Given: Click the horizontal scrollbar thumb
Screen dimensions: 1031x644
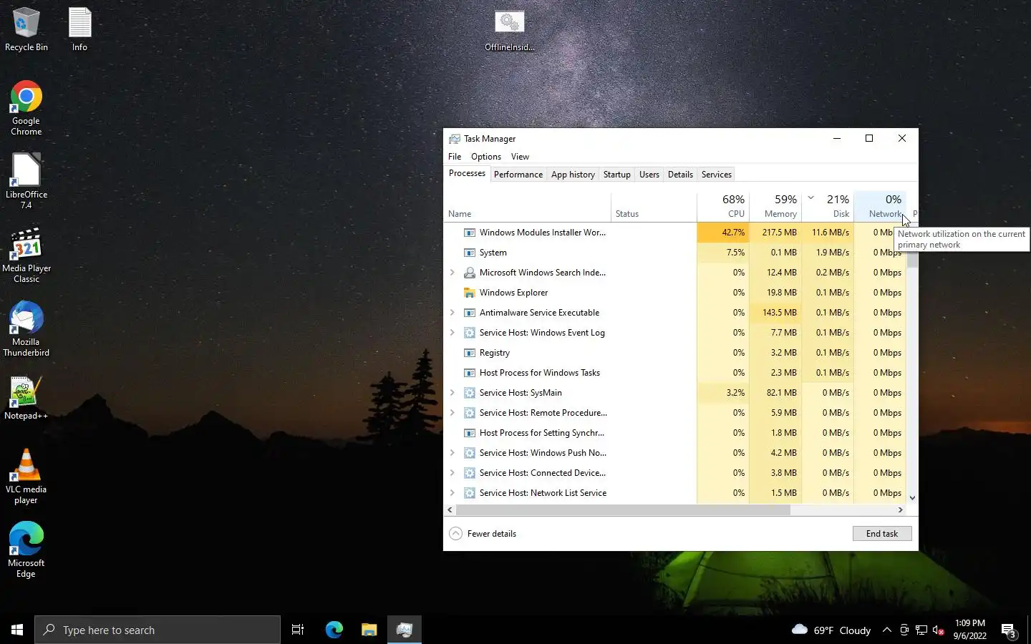Looking at the screenshot, I should 623,510.
